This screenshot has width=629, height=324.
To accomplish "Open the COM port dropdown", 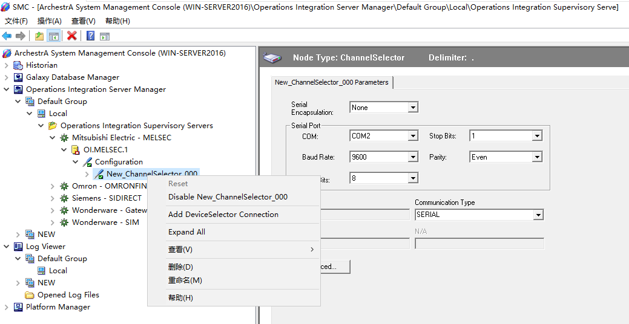I will 413,137.
